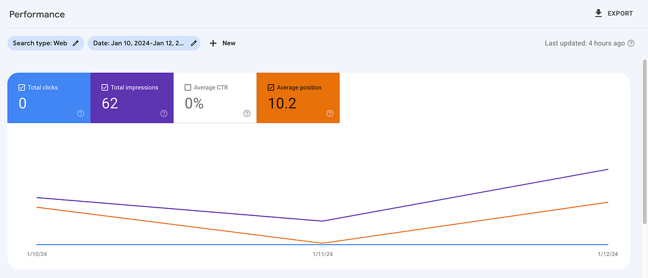Click the New filter button label
The image size is (648, 278).
[229, 43]
